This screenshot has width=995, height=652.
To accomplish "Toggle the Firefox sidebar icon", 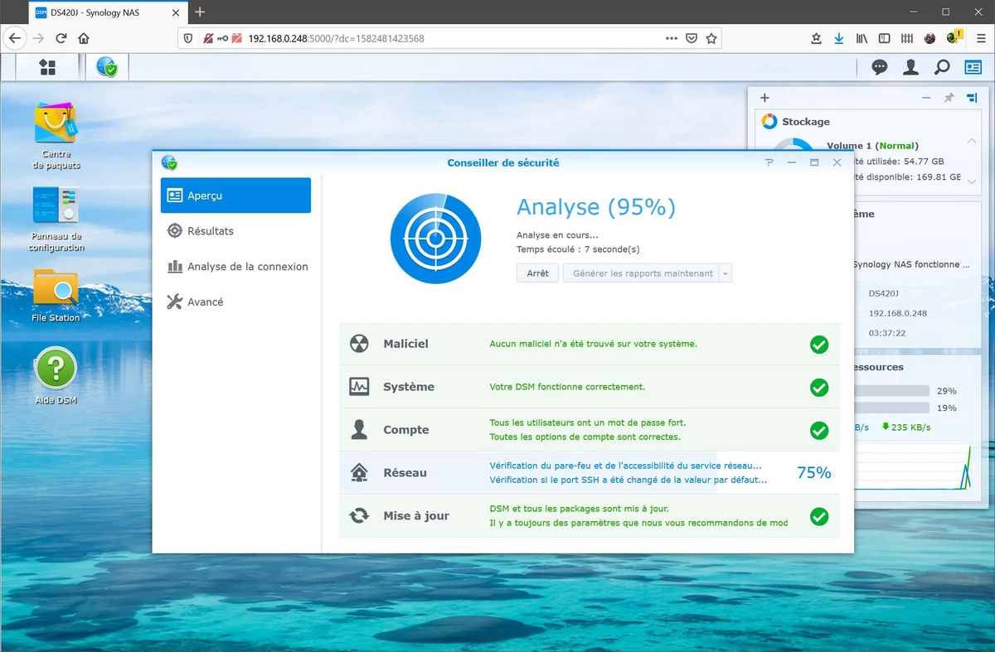I will click(x=885, y=38).
